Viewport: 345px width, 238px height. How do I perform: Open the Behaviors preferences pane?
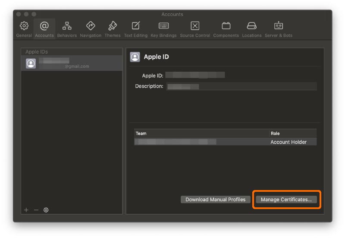(x=67, y=29)
